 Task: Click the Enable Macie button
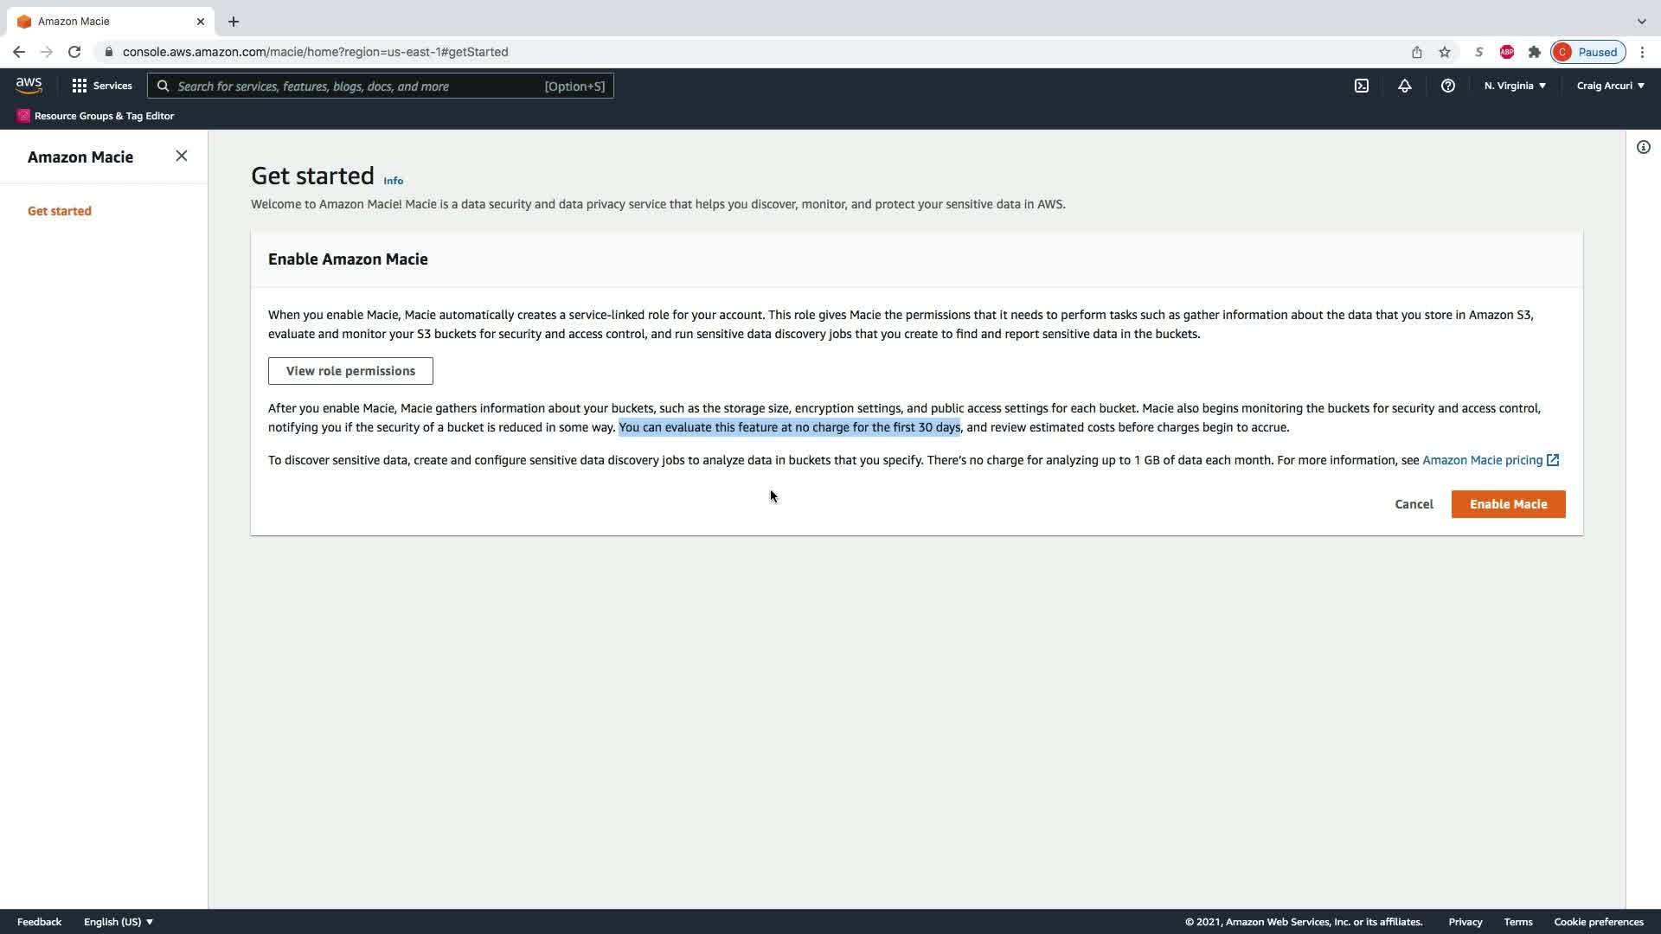pos(1508,504)
